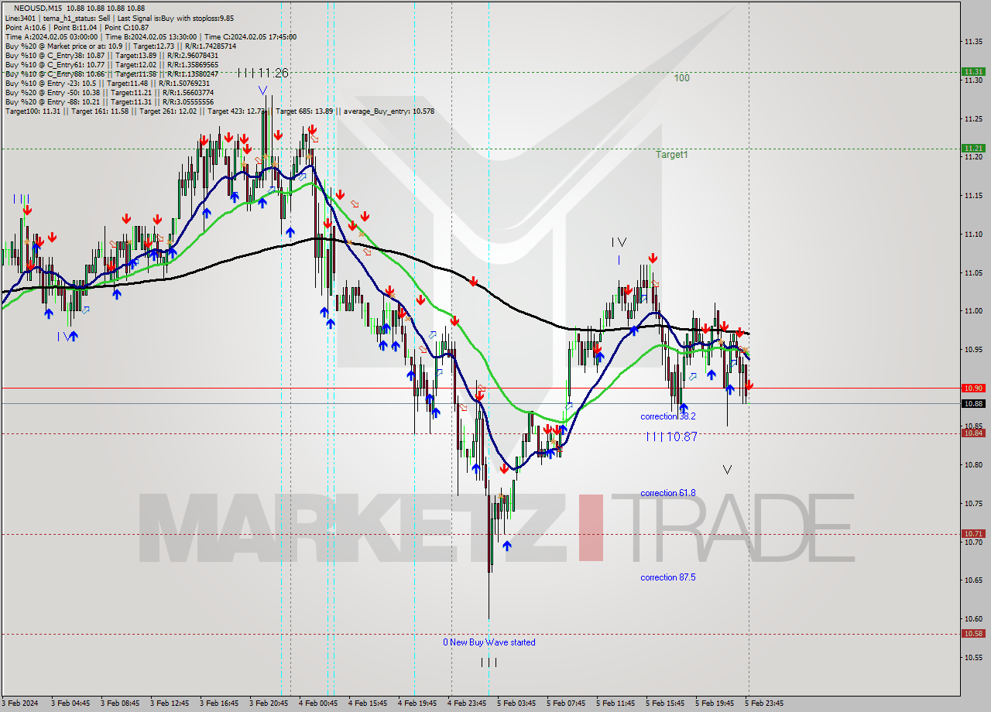Click the 'Buy %10 @ C_Entry38' line

coord(111,55)
